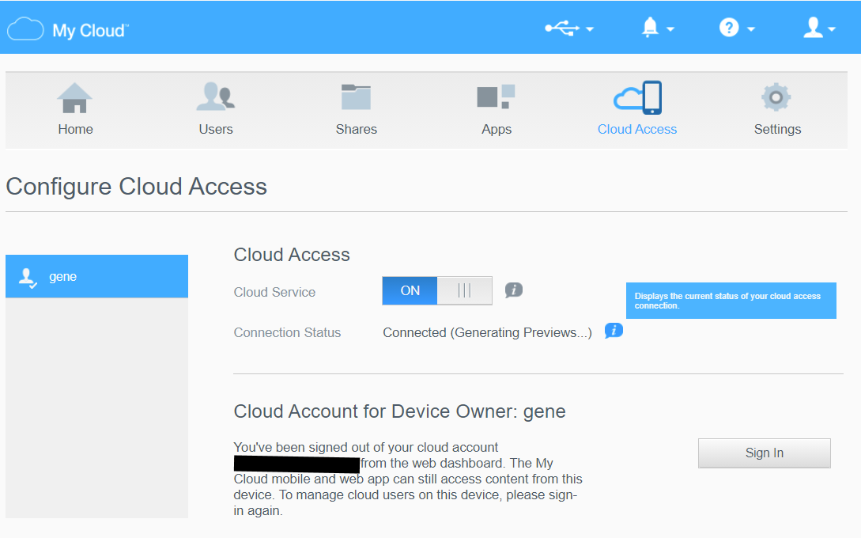
Task: Expand the notifications dropdown arrow
Action: 670,29
